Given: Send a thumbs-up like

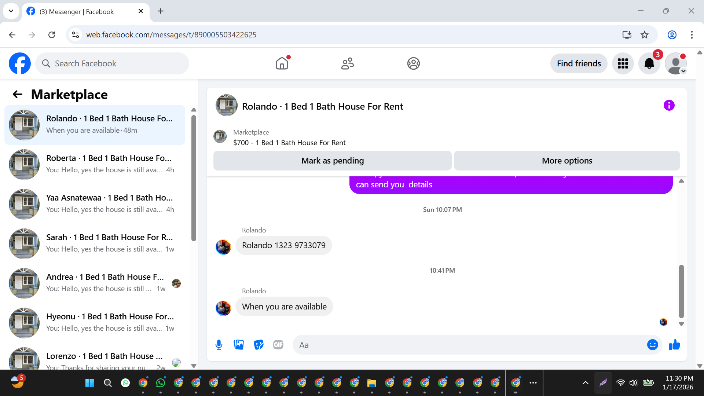Looking at the screenshot, I should point(674,345).
